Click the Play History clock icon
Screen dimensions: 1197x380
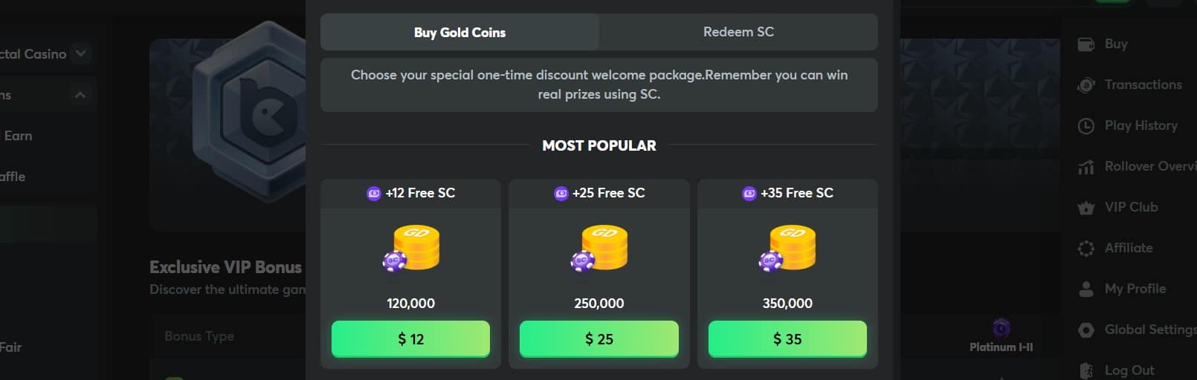pyautogui.click(x=1085, y=125)
